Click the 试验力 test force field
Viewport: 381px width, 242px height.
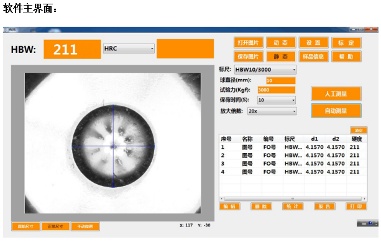coord(277,90)
